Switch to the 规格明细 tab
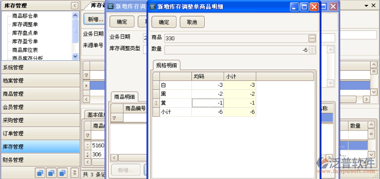380x179 pixels. point(166,65)
